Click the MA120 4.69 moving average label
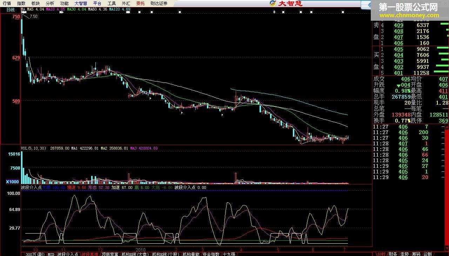Viewport: 449px width, 256px height. (120, 9)
